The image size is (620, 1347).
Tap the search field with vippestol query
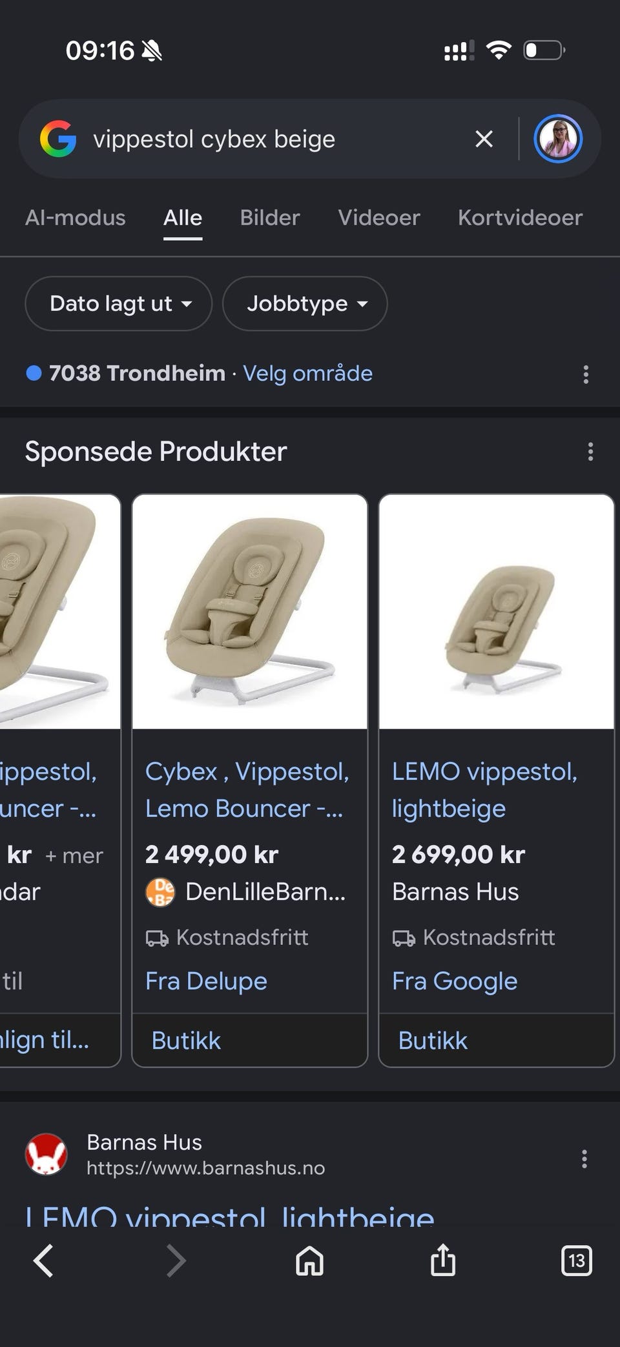click(278, 139)
